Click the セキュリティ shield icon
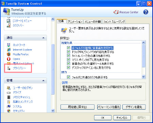The width and height of the screenshot is (153, 123). tap(9, 111)
